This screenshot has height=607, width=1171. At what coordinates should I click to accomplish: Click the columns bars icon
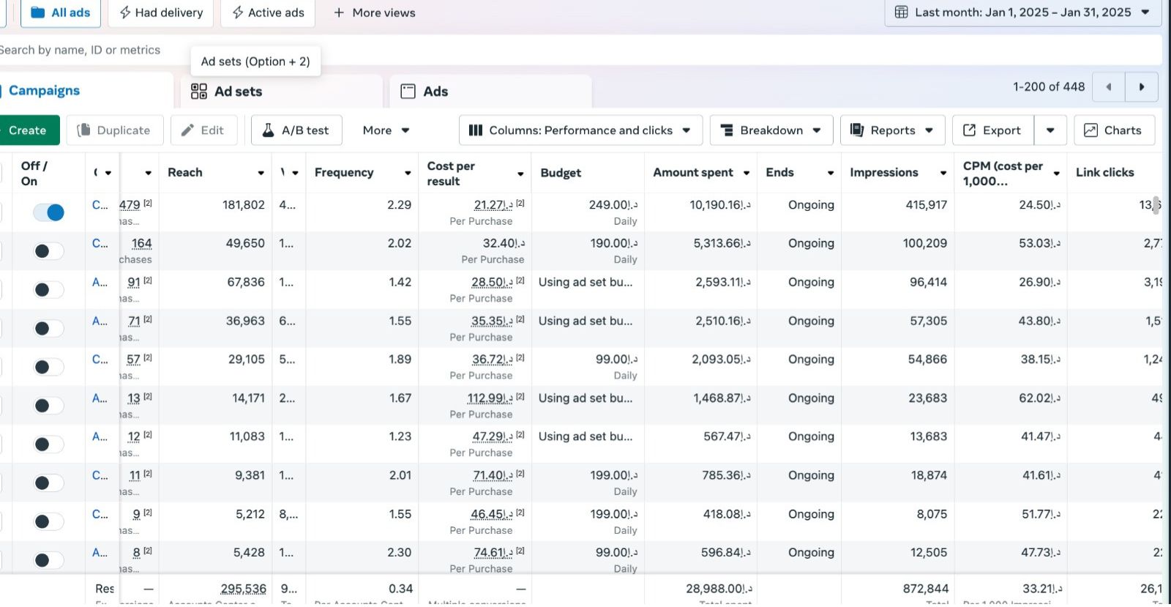tap(476, 130)
